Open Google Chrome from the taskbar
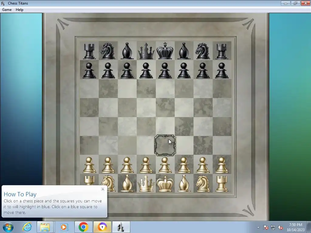Screen dimensions: 311x233 coord(83,227)
